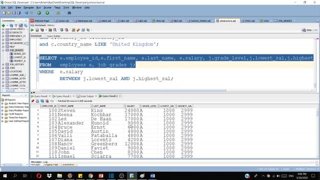
Task: Click the 'United Kingdom' string in editor
Action: click(x=132, y=44)
